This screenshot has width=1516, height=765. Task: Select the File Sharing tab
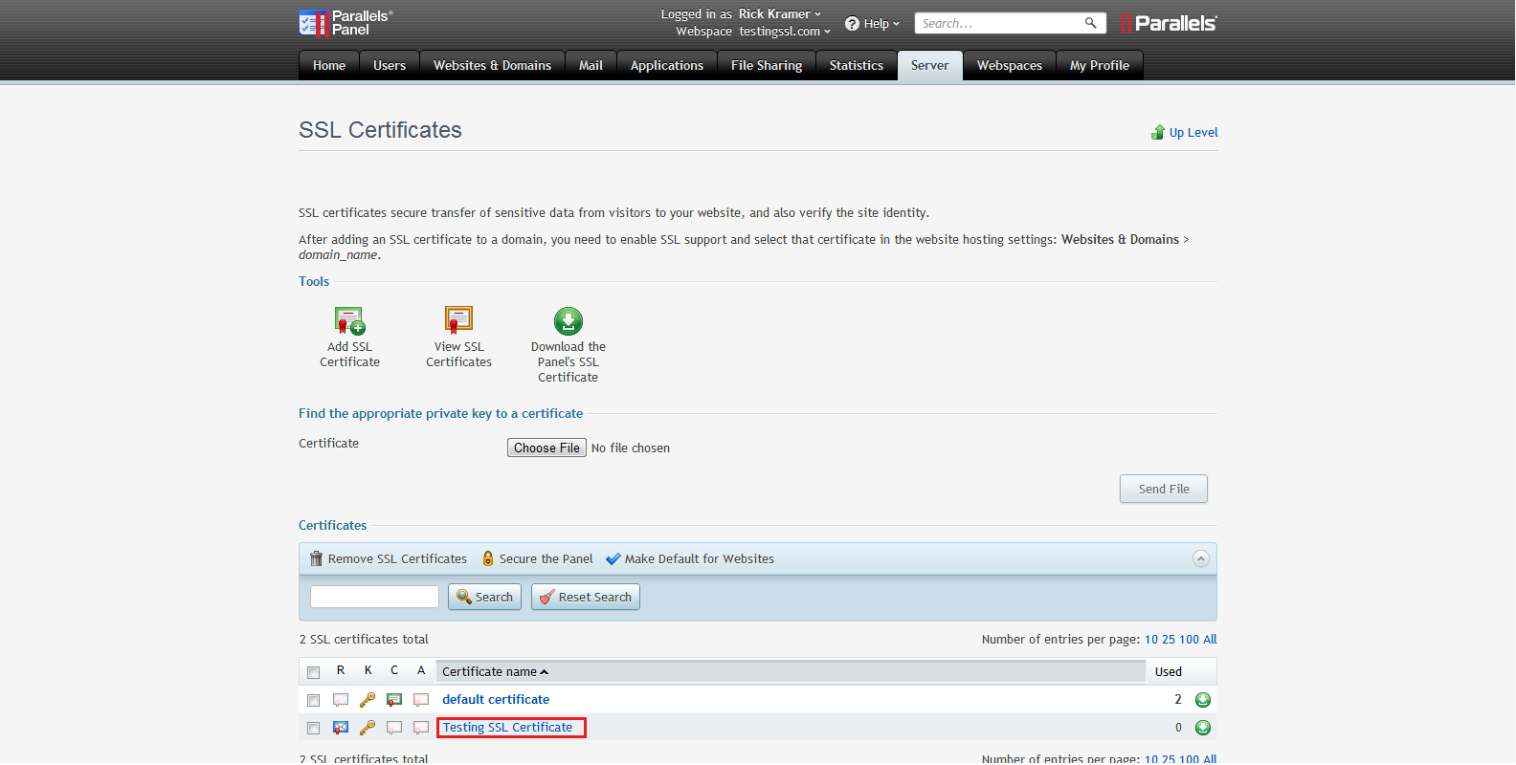coord(767,65)
